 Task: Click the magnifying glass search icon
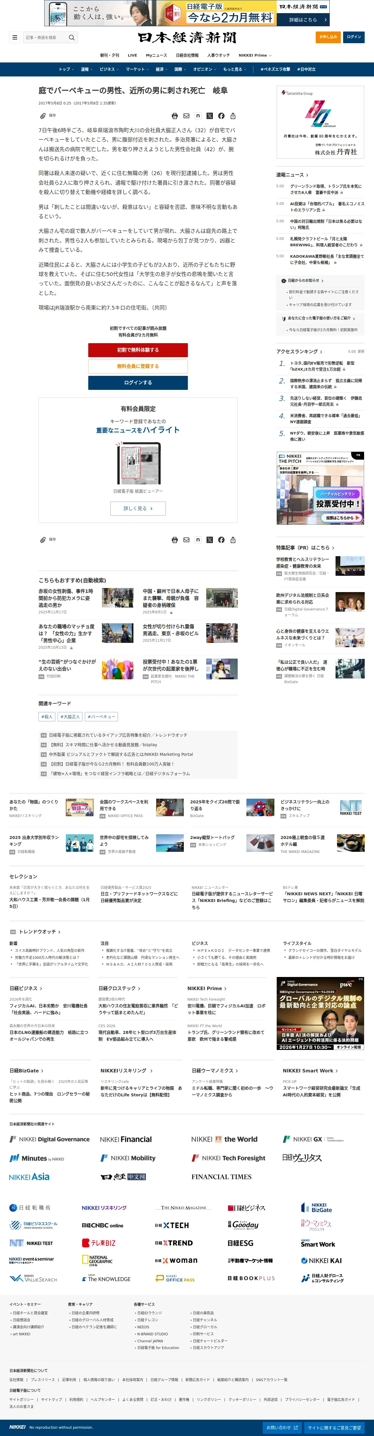pyautogui.click(x=71, y=37)
